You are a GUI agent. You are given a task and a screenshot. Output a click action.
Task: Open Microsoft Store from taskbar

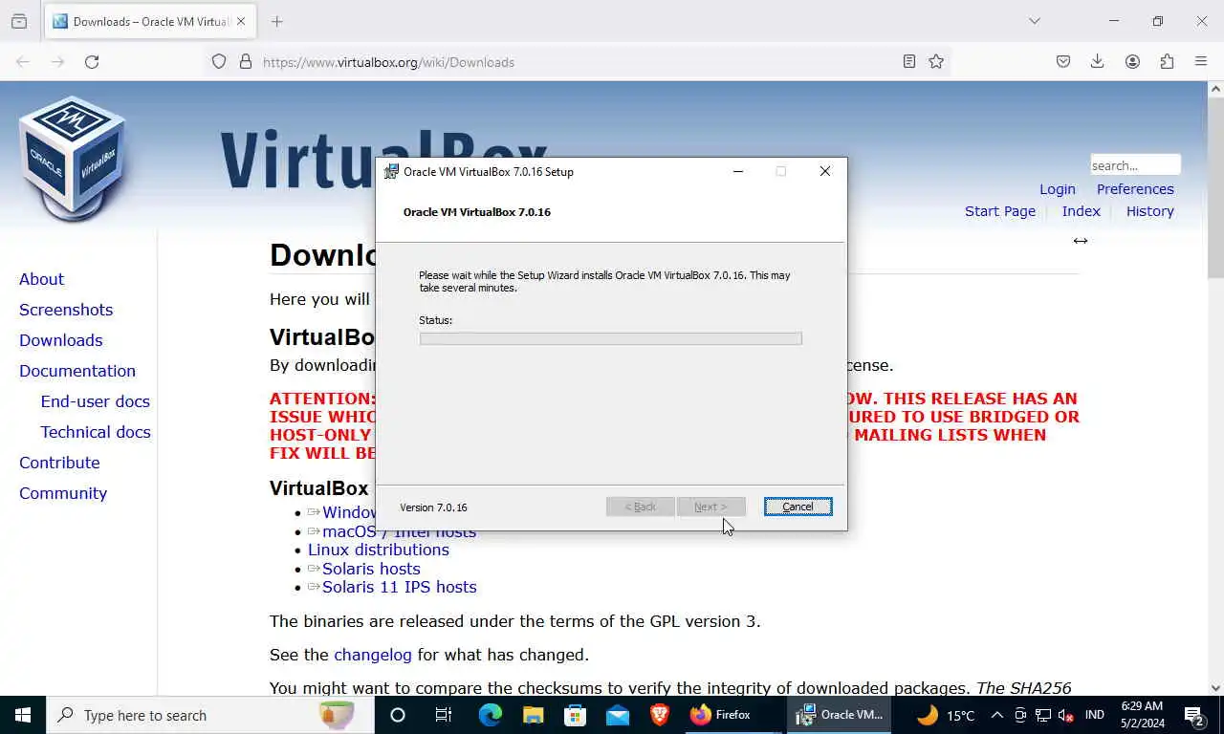click(575, 715)
